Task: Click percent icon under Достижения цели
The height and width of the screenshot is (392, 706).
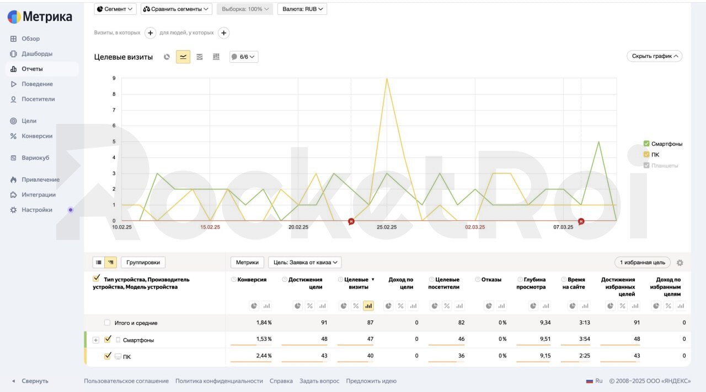Action: click(310, 306)
